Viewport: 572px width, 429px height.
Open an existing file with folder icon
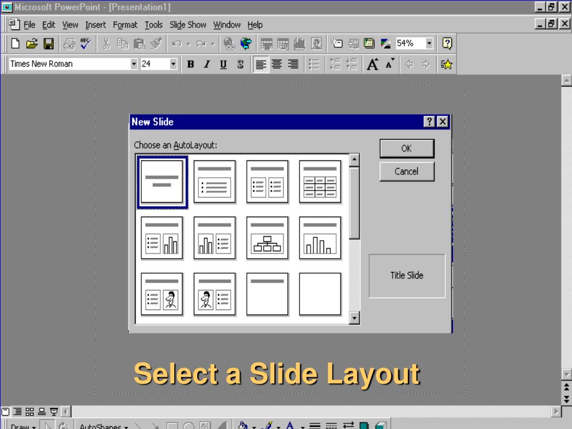click(x=32, y=44)
